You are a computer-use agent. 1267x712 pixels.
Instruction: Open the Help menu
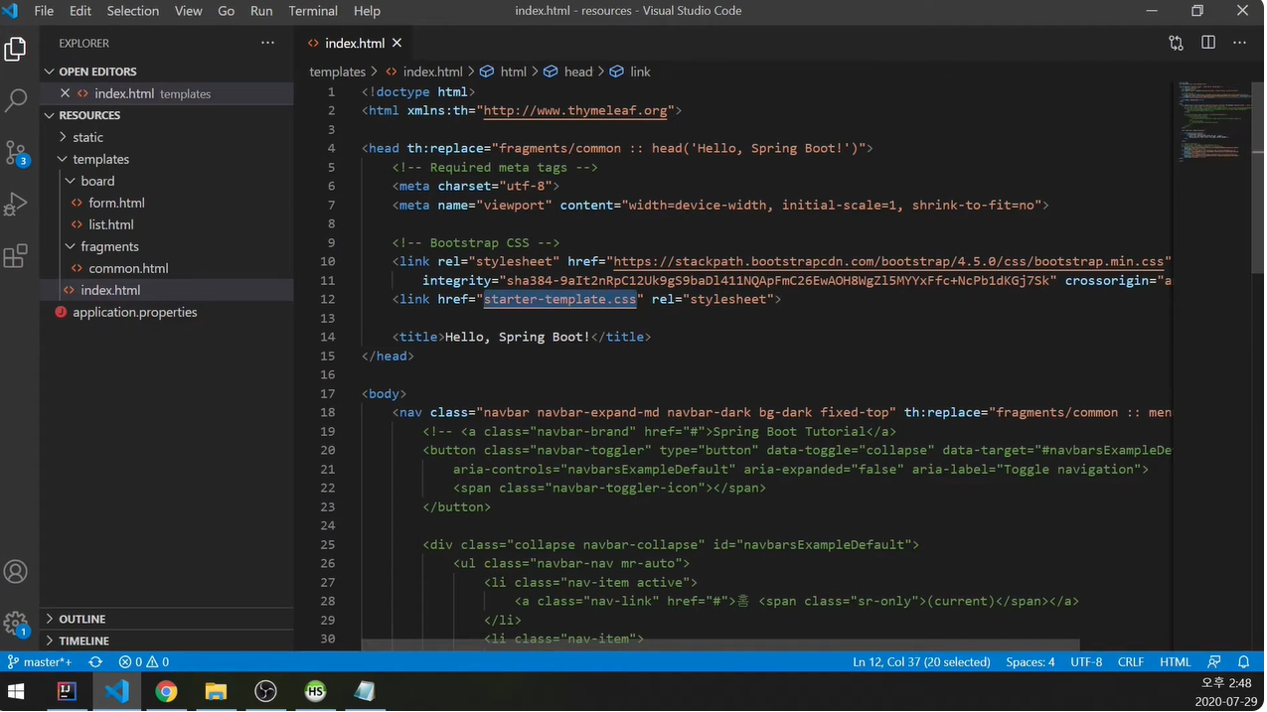point(367,11)
